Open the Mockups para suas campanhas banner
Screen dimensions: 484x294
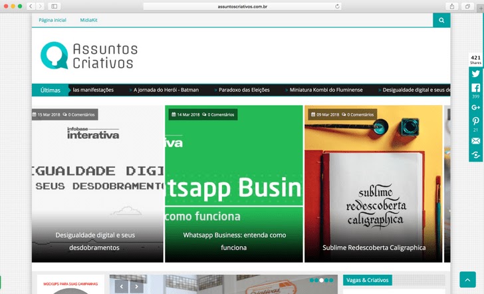pos(70,284)
